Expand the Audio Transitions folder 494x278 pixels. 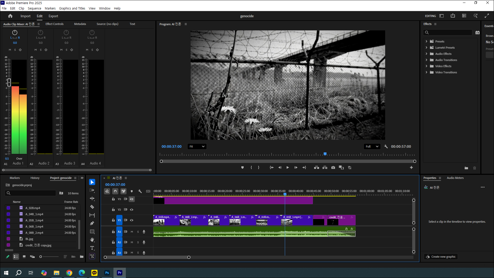[x=426, y=60]
